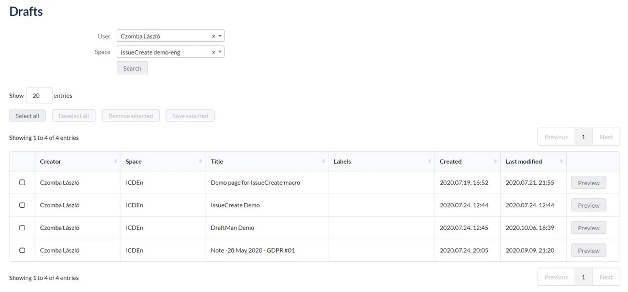The height and width of the screenshot is (292, 628).
Task: Click the Save selected button
Action: coord(190,116)
